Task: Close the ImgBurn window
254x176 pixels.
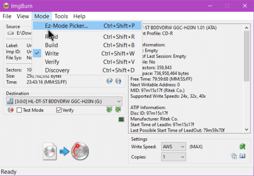Action: 245,6
